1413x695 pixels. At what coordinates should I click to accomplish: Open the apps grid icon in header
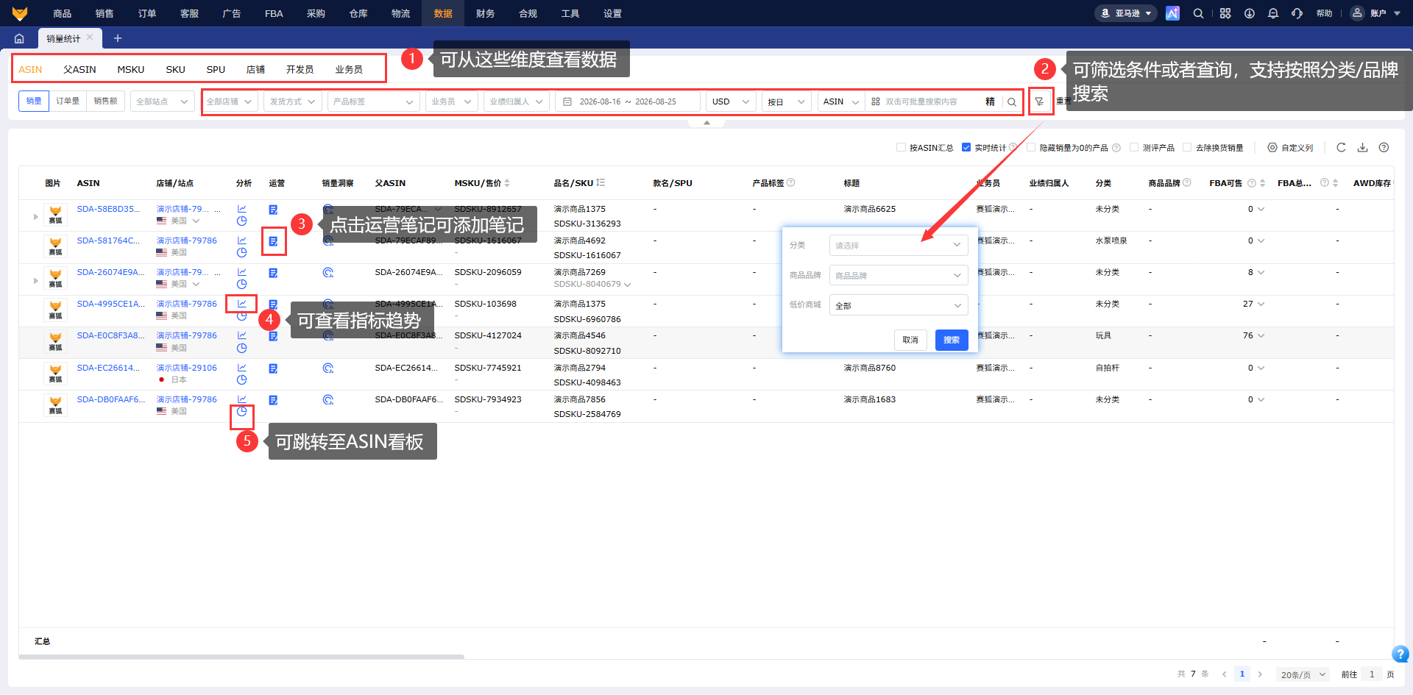1225,13
